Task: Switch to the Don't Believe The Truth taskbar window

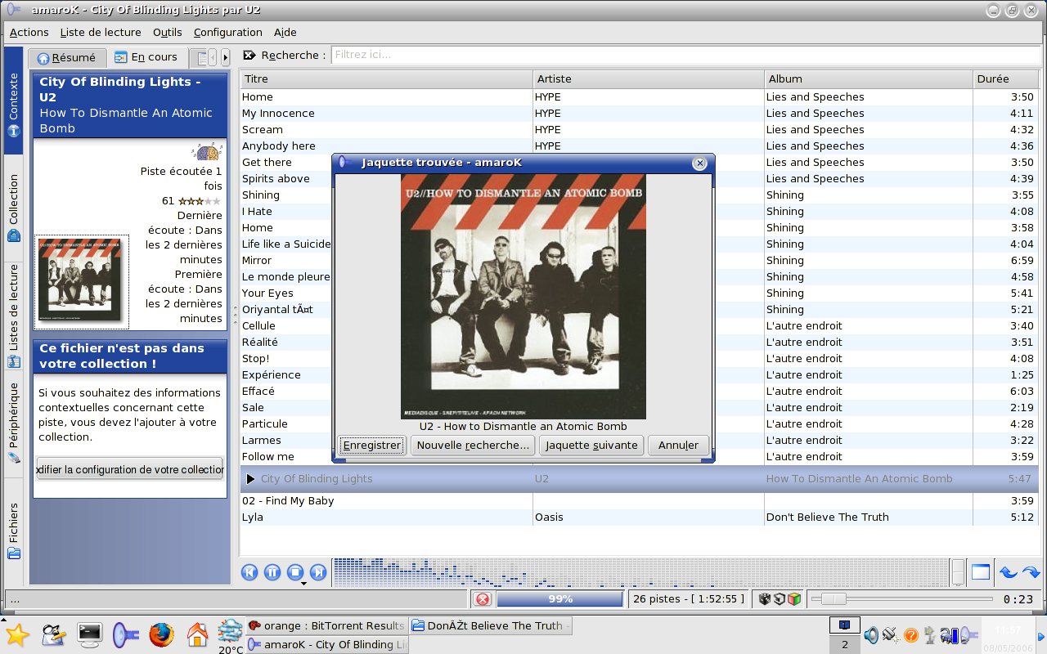Action: coord(490,625)
